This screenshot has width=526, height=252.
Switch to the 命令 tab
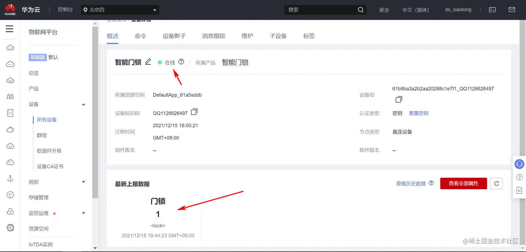141,36
